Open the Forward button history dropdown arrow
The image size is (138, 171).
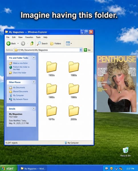(x=27, y=43)
